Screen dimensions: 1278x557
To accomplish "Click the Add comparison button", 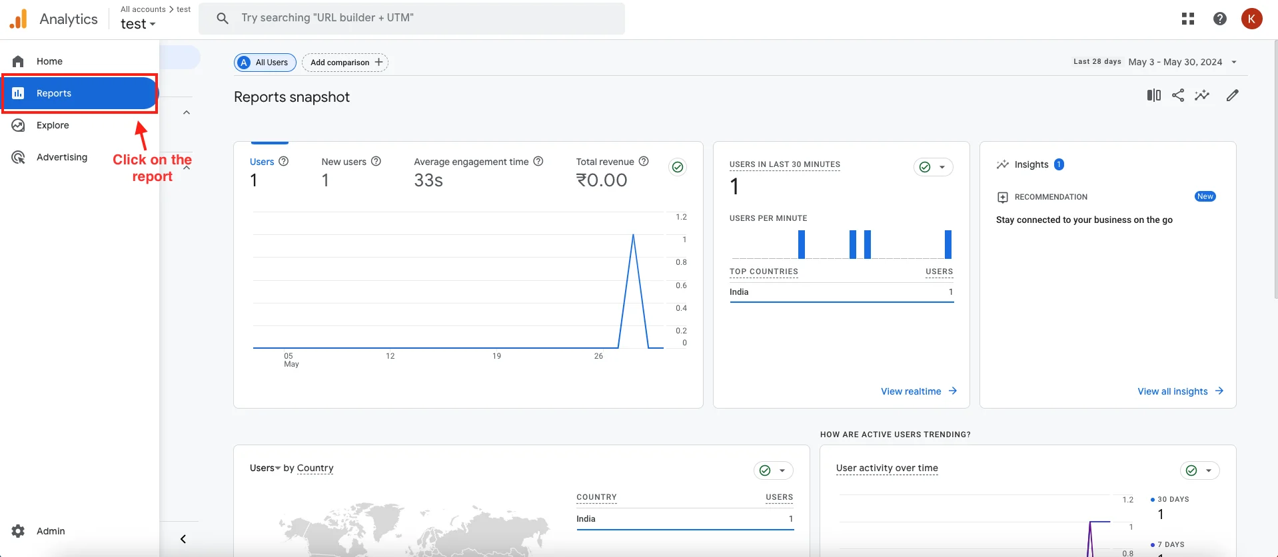I will pos(345,63).
